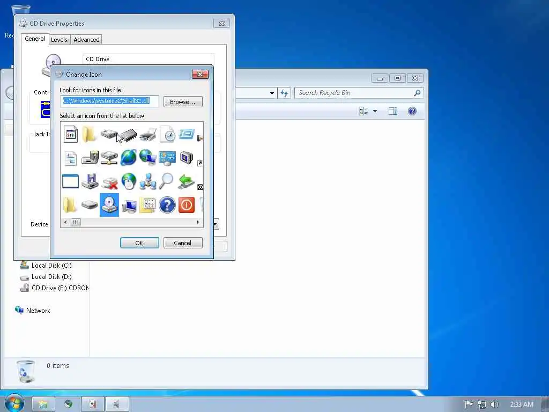The height and width of the screenshot is (412, 549).
Task: Choose the desktop computer icon
Action: [129, 205]
